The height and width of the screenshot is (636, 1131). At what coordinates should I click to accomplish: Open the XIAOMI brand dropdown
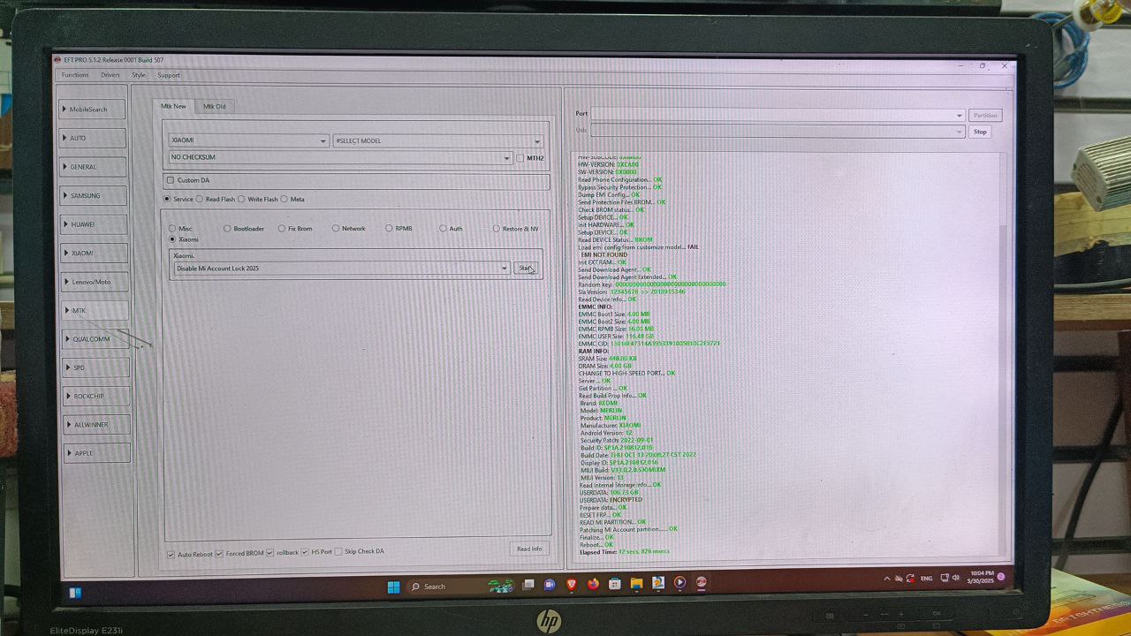248,140
